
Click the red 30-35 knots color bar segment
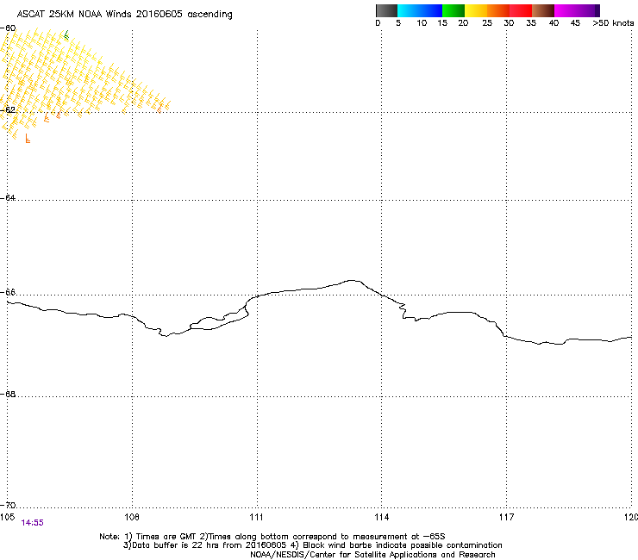pos(521,10)
